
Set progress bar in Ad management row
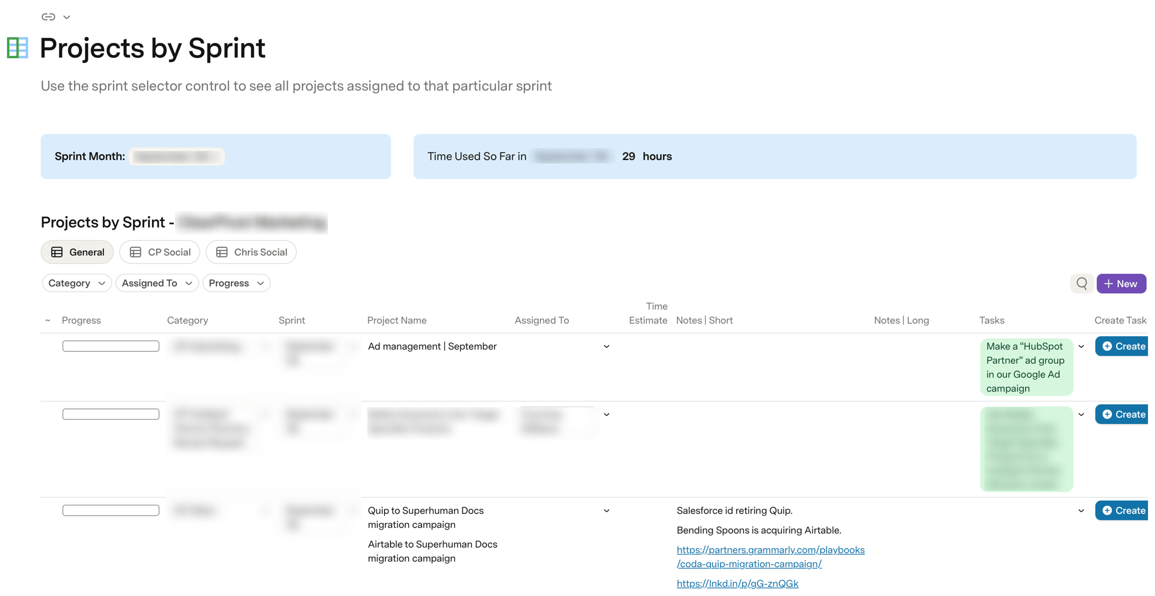(x=111, y=346)
